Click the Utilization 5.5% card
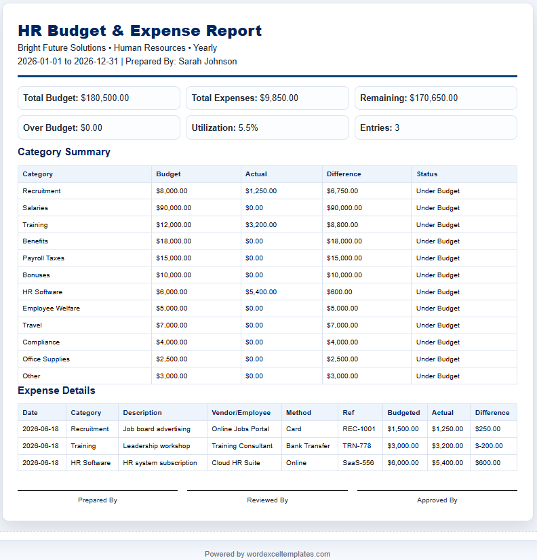537x560 pixels. tap(267, 127)
